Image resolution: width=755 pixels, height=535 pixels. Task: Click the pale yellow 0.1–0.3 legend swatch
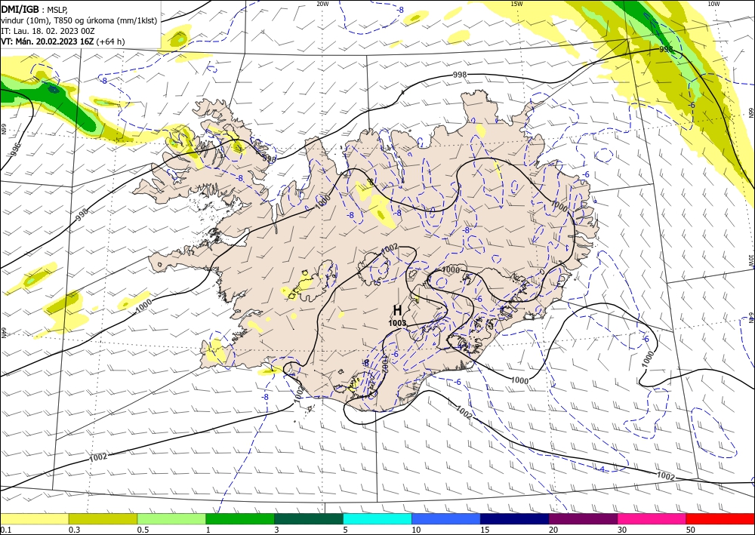click(x=34, y=518)
